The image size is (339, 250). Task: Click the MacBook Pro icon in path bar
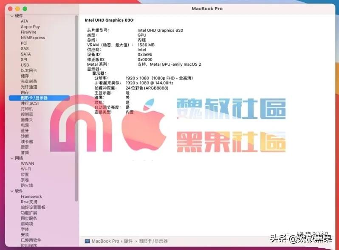(x=88, y=241)
